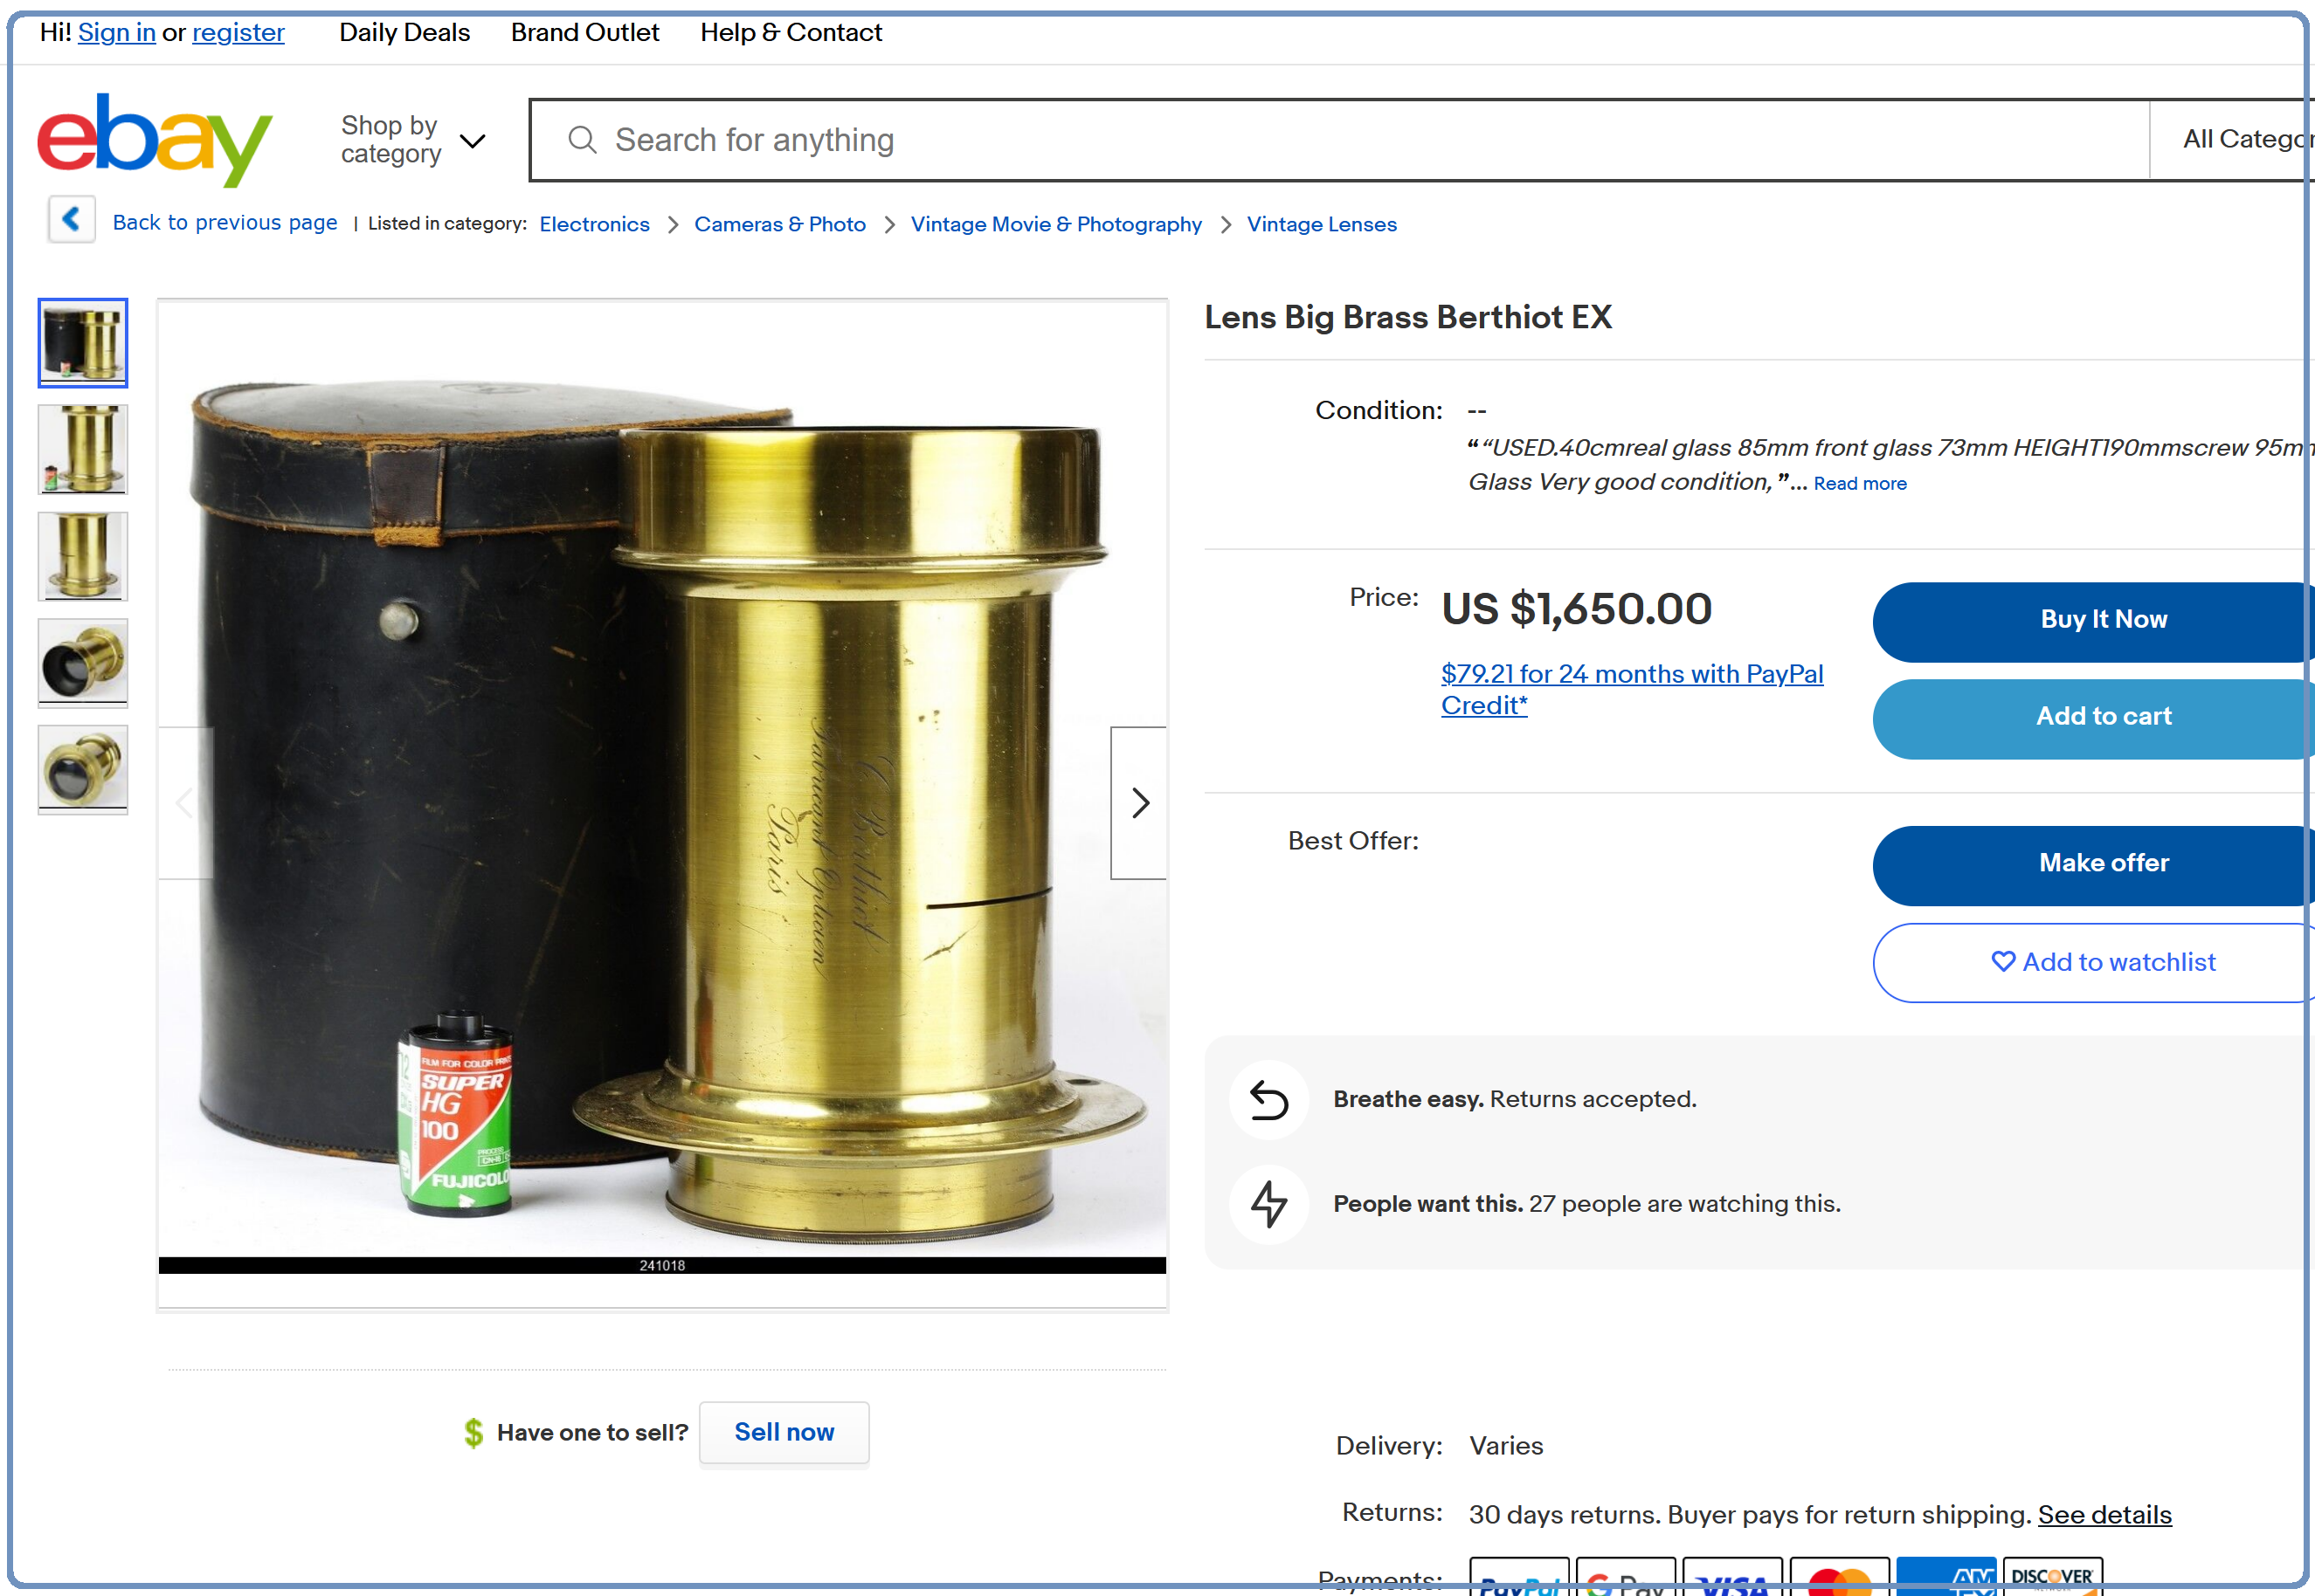The image size is (2315, 1596).
Task: Open Brand Outlet
Action: point(585,33)
